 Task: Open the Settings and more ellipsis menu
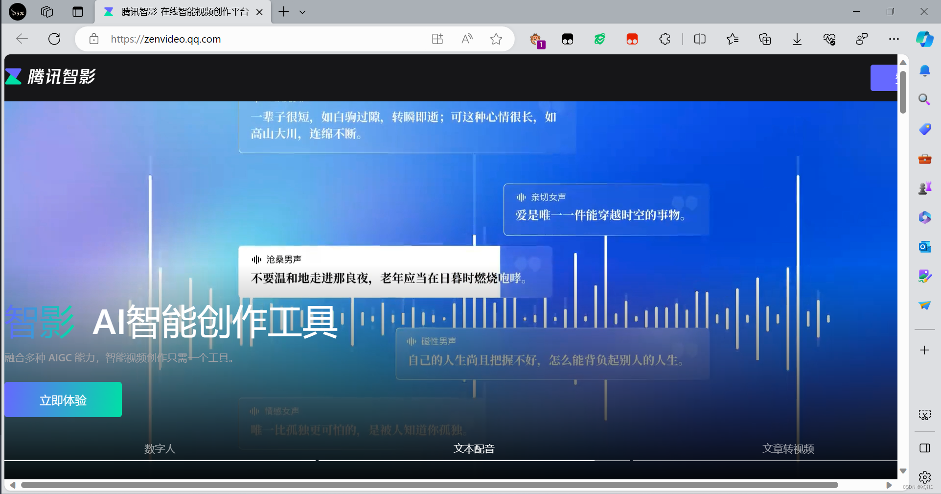894,39
